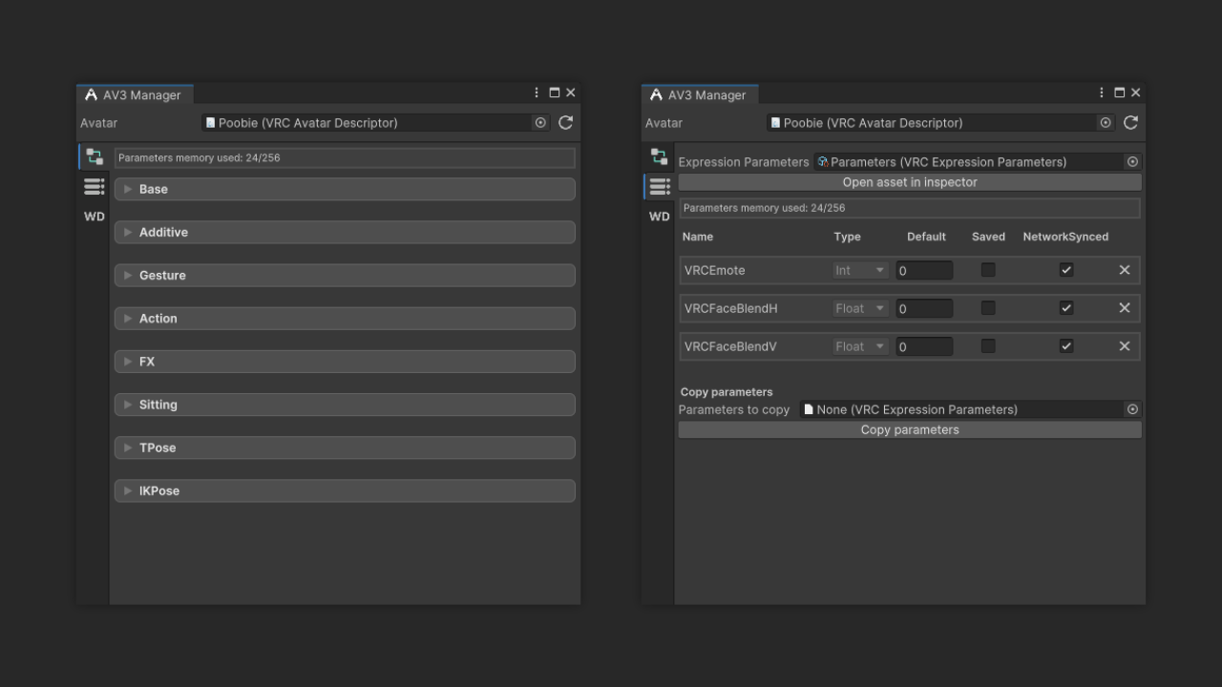Open WD tab in left AV3 Manager window
Viewport: 1222px width, 687px height.
coord(94,217)
